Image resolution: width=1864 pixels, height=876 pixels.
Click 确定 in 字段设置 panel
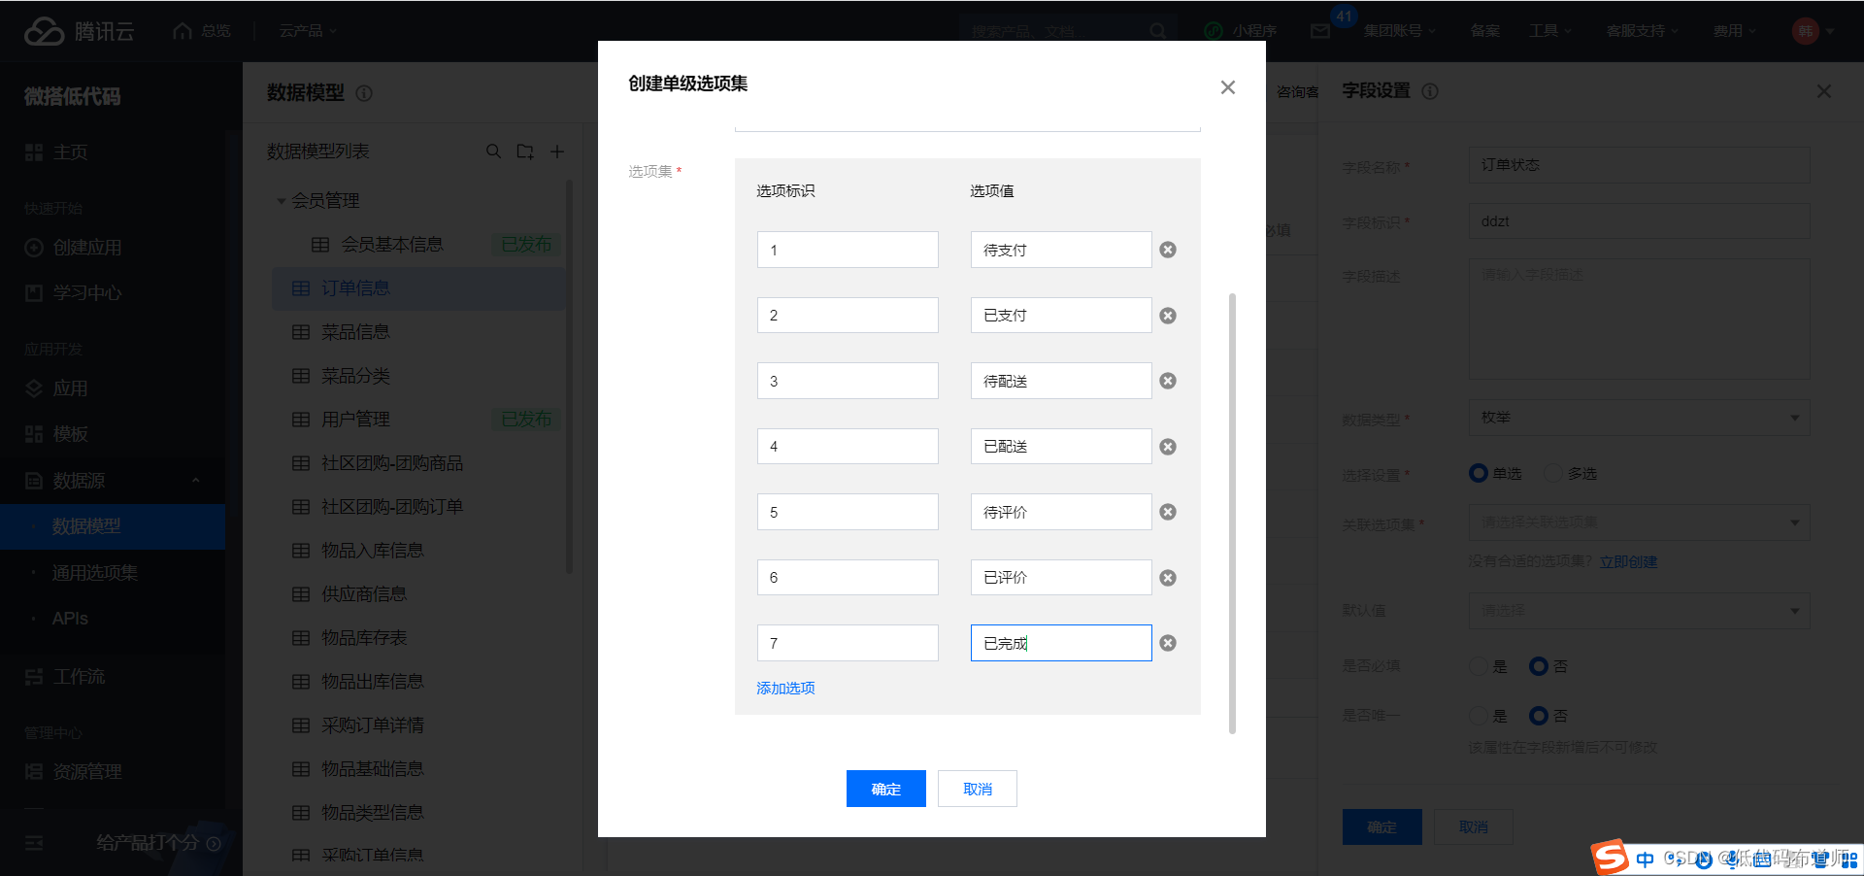point(1382,826)
